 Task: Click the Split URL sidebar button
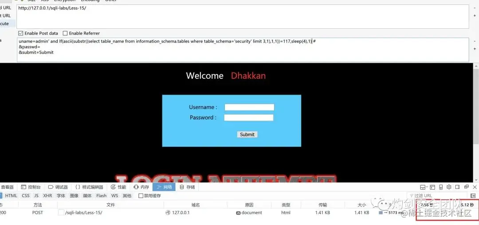[x=5, y=15]
